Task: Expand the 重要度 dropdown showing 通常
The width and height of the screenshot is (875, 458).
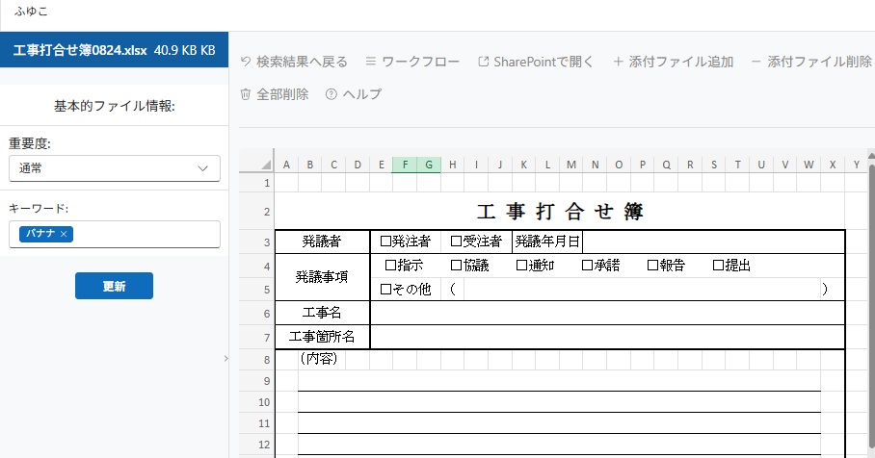Action: (x=114, y=168)
